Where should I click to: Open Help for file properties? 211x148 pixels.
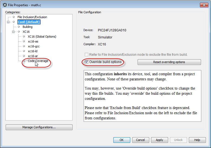[x=197, y=140]
